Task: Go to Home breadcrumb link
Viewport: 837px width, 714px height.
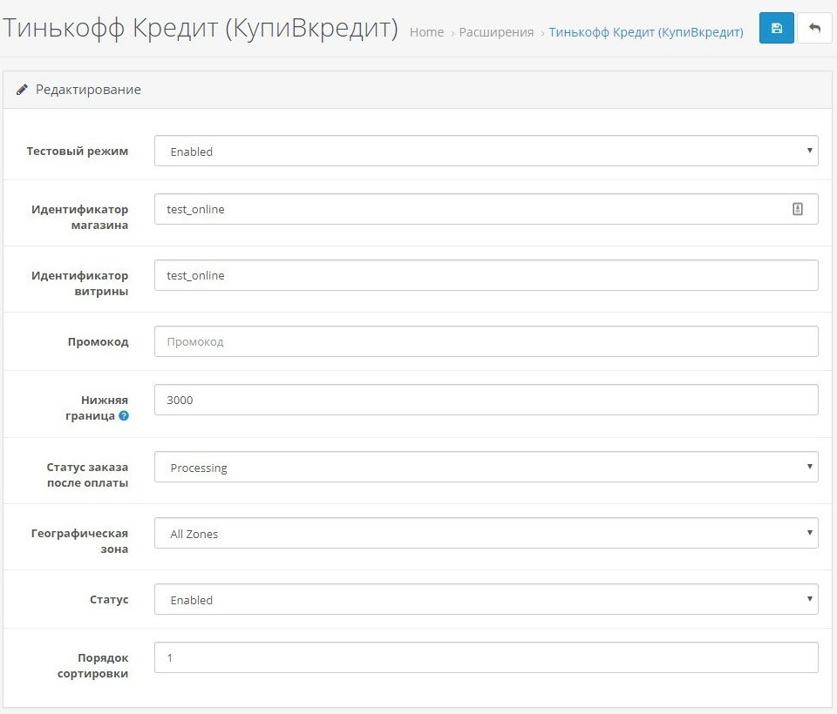Action: [426, 32]
